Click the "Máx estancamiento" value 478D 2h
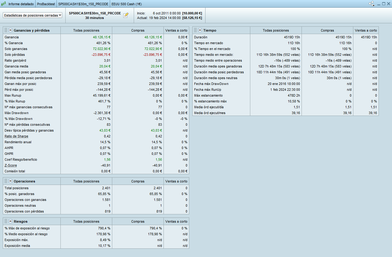 click(293, 95)
